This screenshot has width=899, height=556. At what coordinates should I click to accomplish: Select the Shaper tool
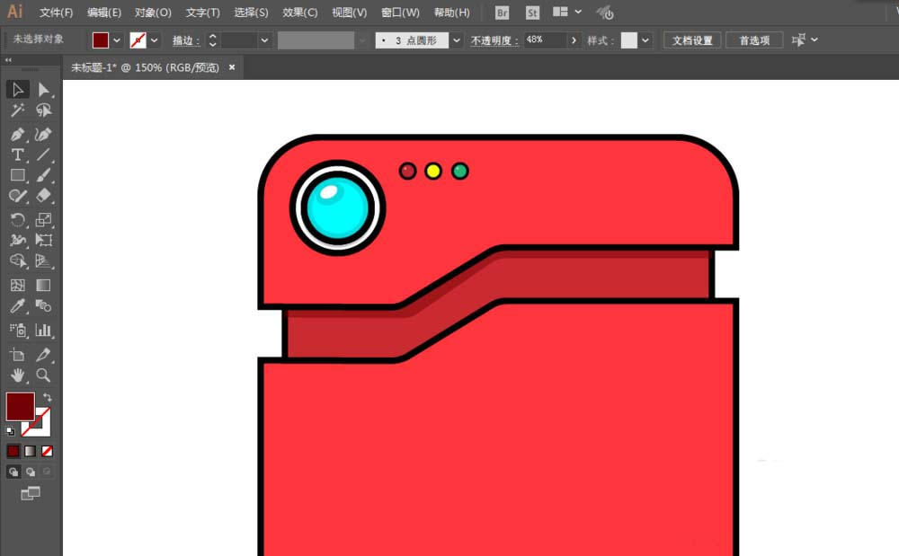pyautogui.click(x=18, y=196)
